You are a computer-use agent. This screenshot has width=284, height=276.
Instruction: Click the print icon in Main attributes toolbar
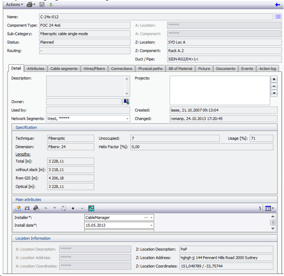click(36, 208)
